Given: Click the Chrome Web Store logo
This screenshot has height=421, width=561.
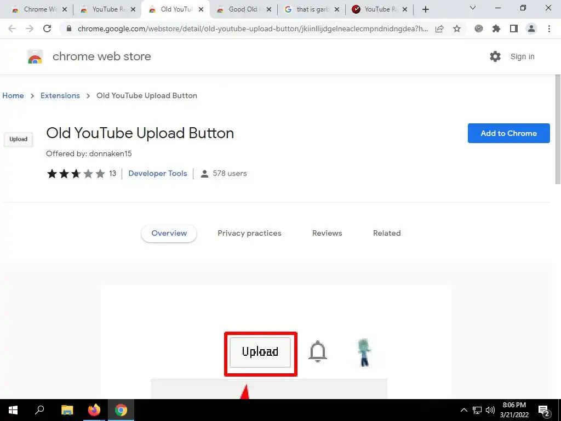Looking at the screenshot, I should click(x=35, y=56).
